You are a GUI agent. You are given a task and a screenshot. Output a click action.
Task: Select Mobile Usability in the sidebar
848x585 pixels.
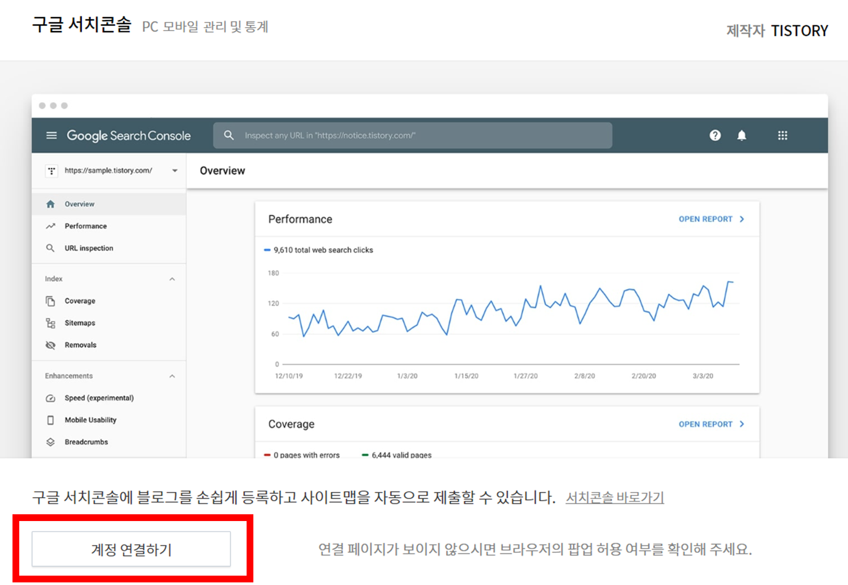(109, 420)
